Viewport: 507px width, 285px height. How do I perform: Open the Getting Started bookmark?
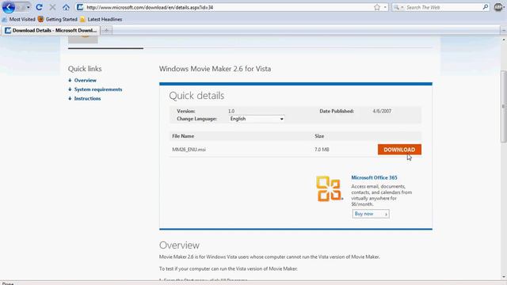pos(58,19)
